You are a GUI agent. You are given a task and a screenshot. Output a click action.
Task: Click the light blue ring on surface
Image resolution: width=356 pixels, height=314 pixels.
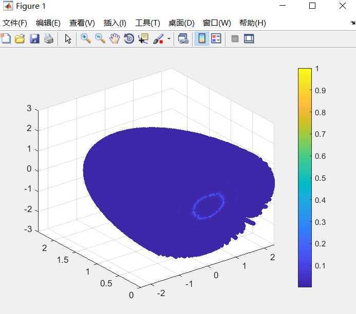click(x=209, y=206)
